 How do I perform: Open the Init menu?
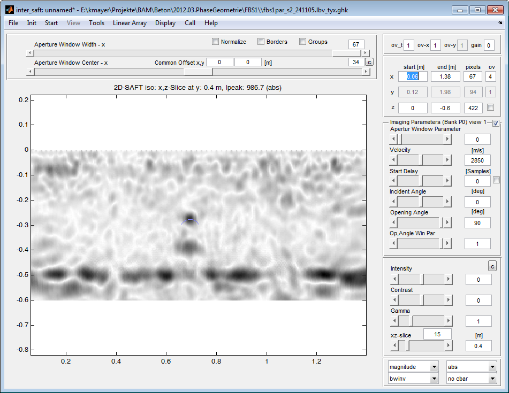point(32,23)
